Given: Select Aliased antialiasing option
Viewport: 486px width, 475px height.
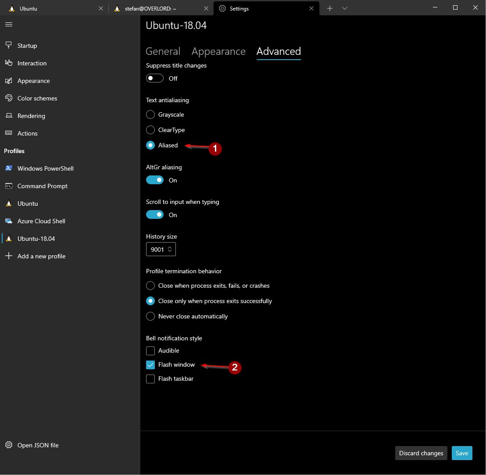Looking at the screenshot, I should 150,145.
